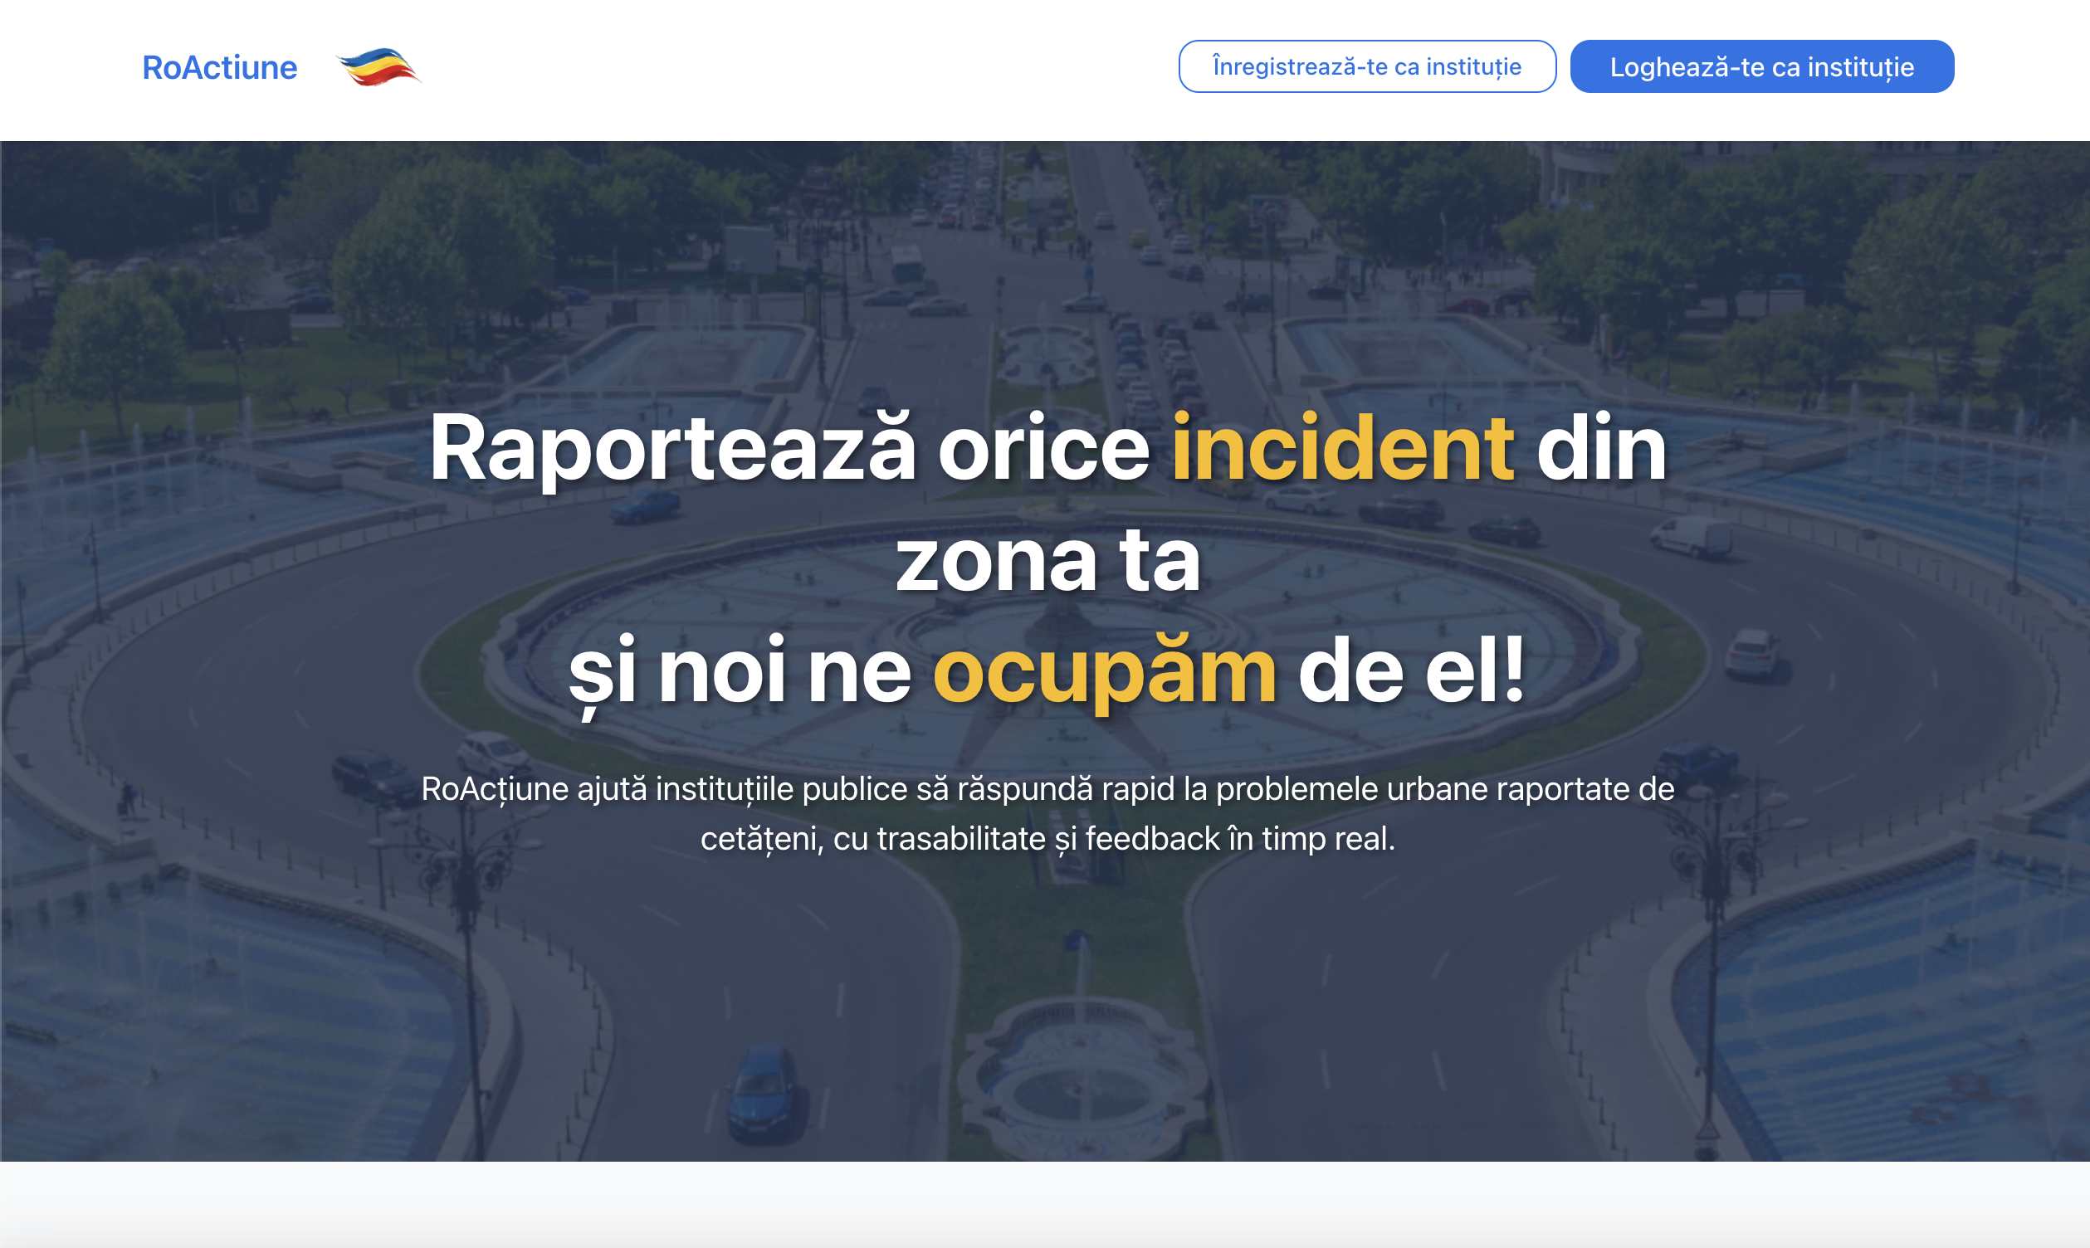This screenshot has width=2090, height=1248.
Task: Open the homepage via the RoActiune brand mark
Action: 220,66
